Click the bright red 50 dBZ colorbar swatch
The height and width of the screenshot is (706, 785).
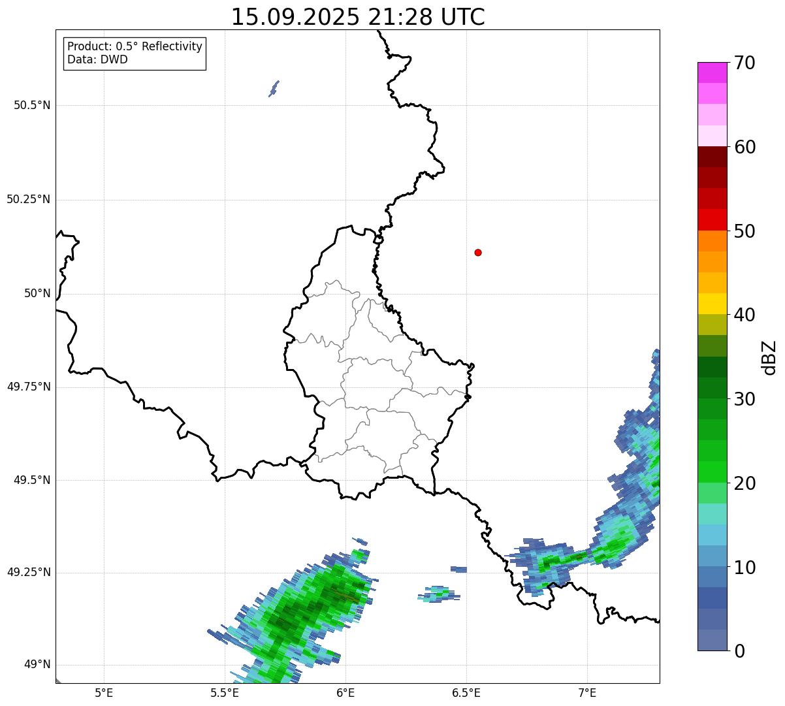pyautogui.click(x=713, y=219)
